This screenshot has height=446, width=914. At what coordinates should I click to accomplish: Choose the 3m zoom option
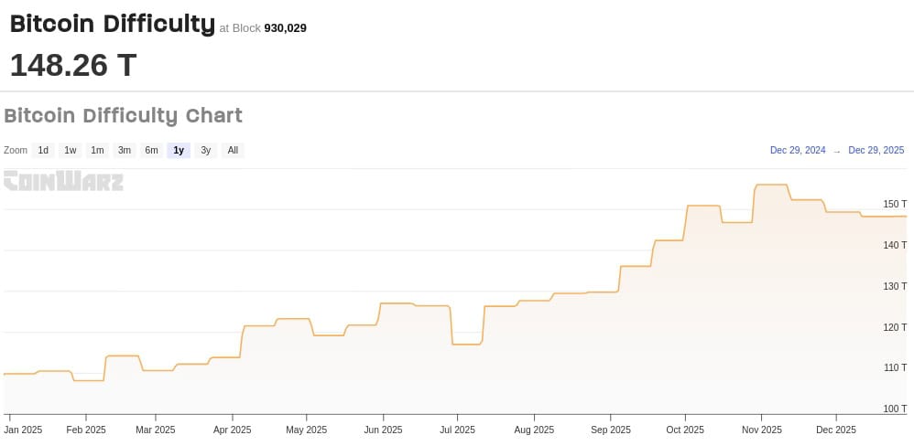pyautogui.click(x=125, y=150)
